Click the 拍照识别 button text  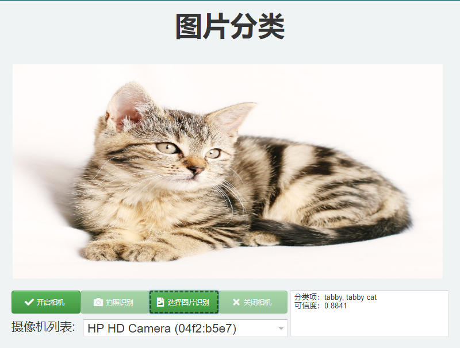[x=120, y=302]
